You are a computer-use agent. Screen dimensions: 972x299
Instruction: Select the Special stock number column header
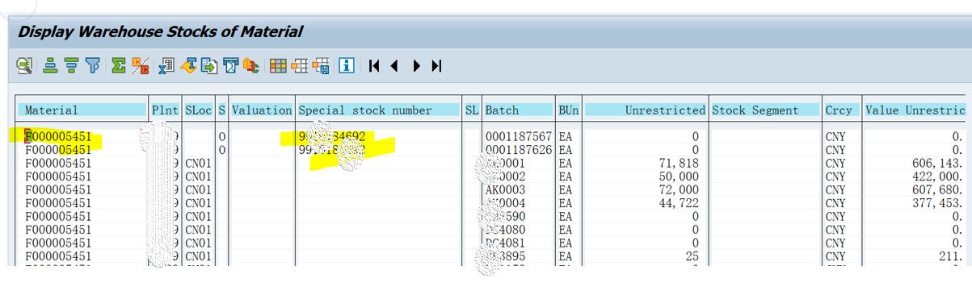click(379, 110)
